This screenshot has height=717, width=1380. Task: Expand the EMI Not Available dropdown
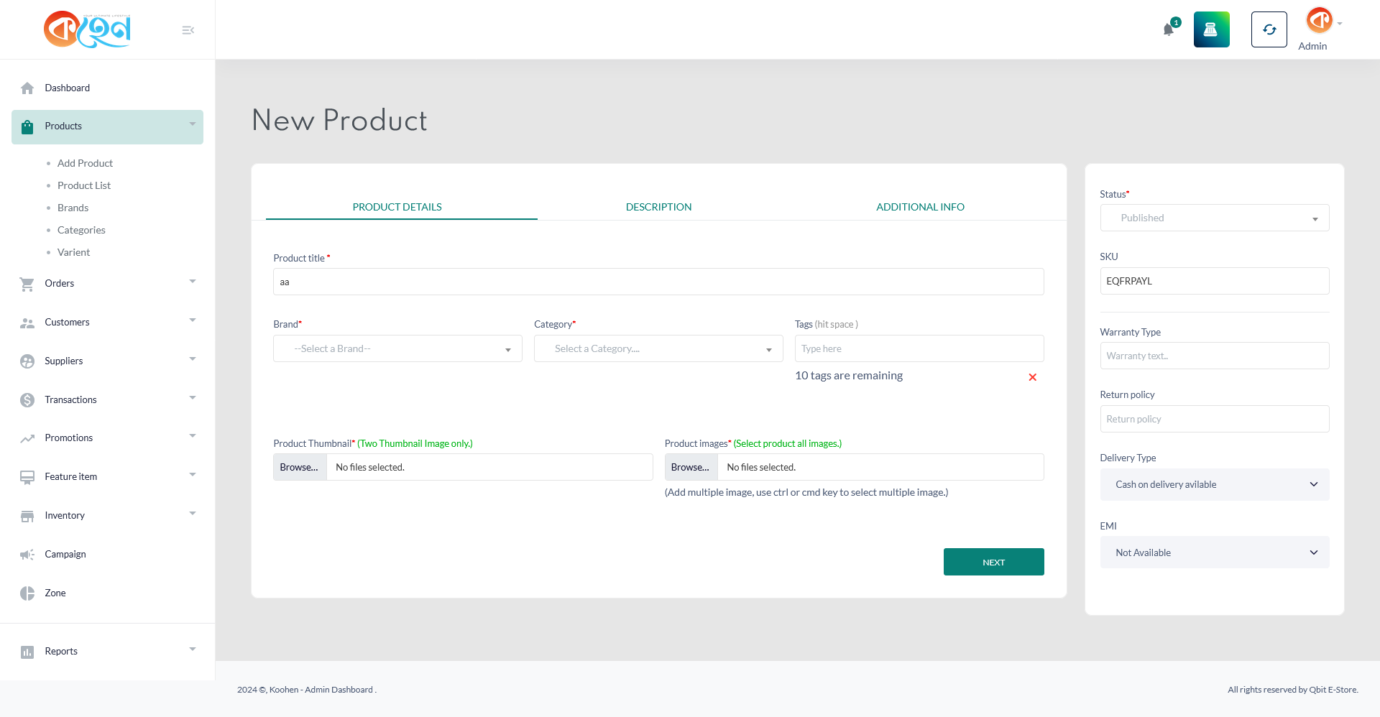1214,552
